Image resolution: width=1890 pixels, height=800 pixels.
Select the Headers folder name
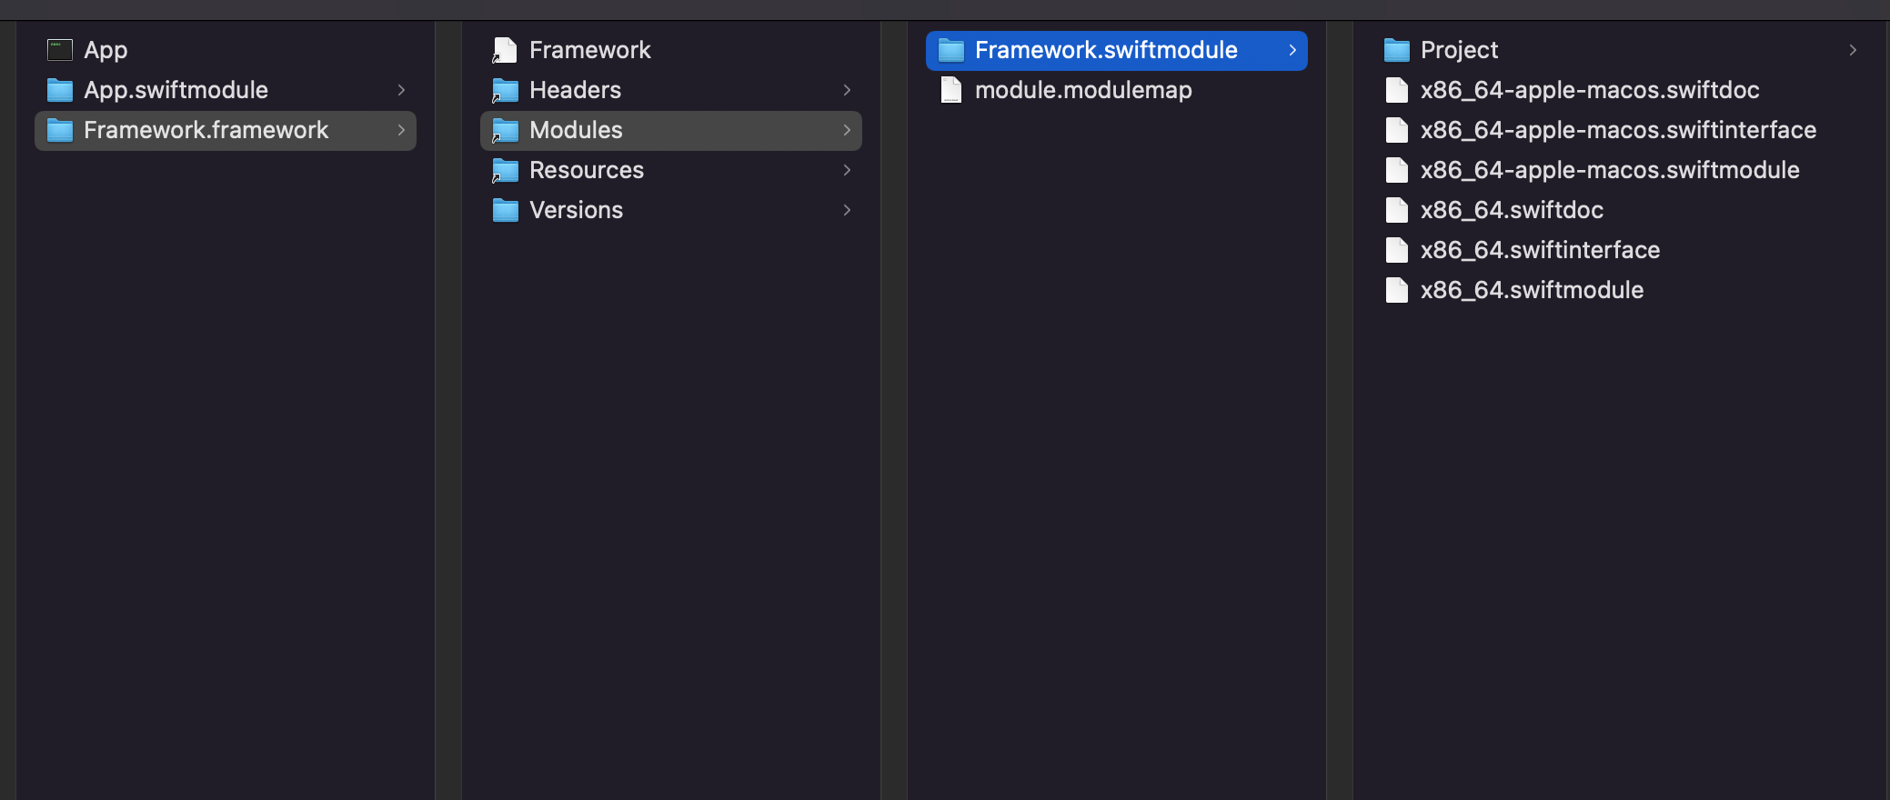coord(576,90)
